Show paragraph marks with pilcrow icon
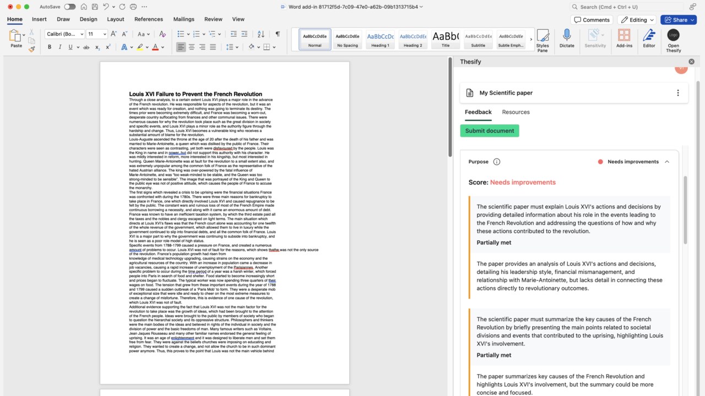This screenshot has width=705, height=396. click(278, 34)
